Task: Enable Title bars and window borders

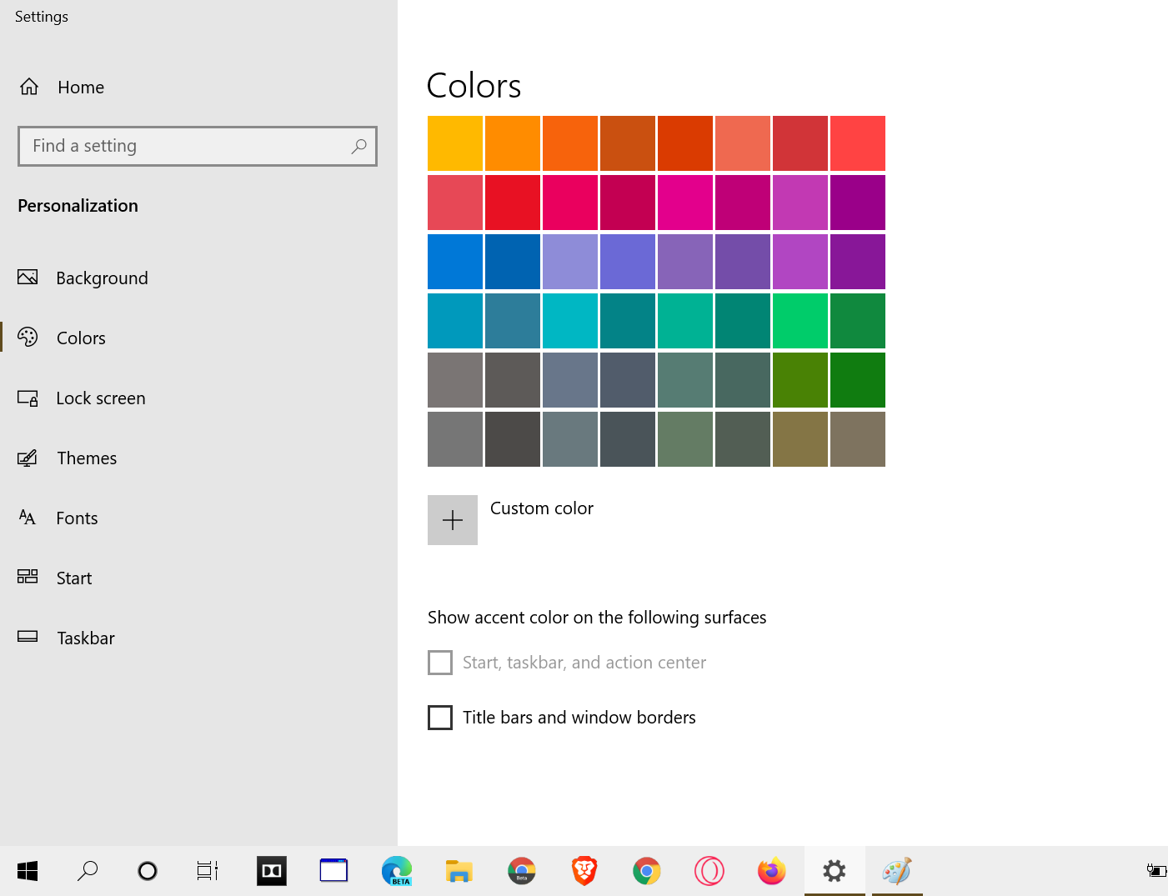Action: pos(440,718)
